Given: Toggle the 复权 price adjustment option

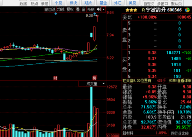Looking at the screenshot, I should tap(70, 9).
